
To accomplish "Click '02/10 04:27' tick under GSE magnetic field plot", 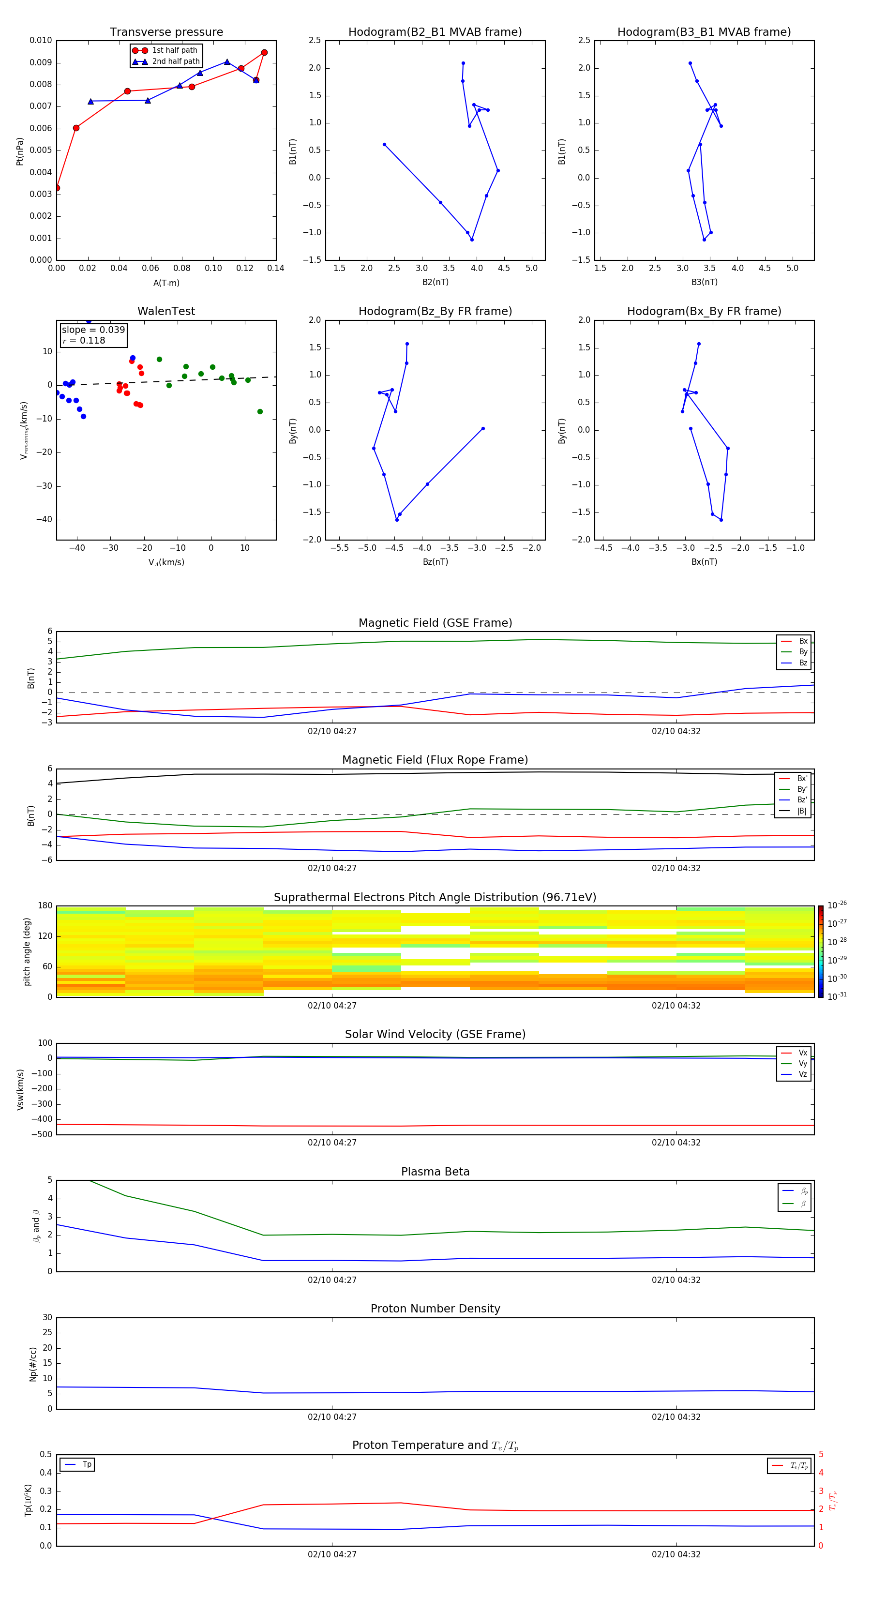I will point(332,732).
